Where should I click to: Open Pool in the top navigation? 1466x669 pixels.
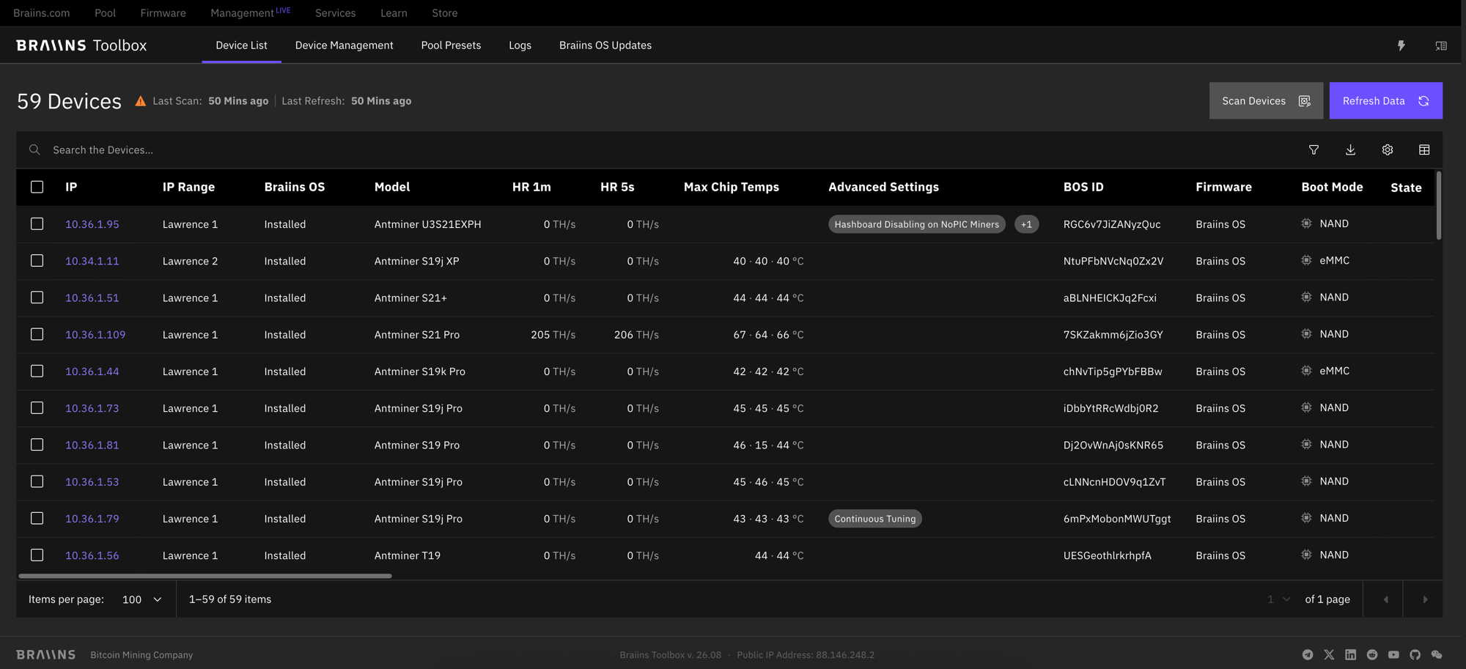[x=105, y=13]
